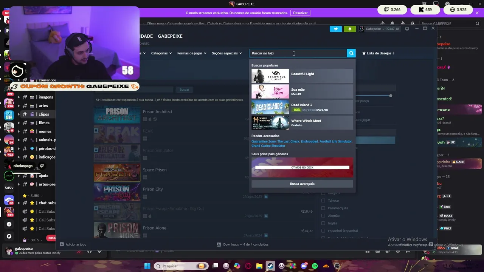Show Discord member list icon

413,23
